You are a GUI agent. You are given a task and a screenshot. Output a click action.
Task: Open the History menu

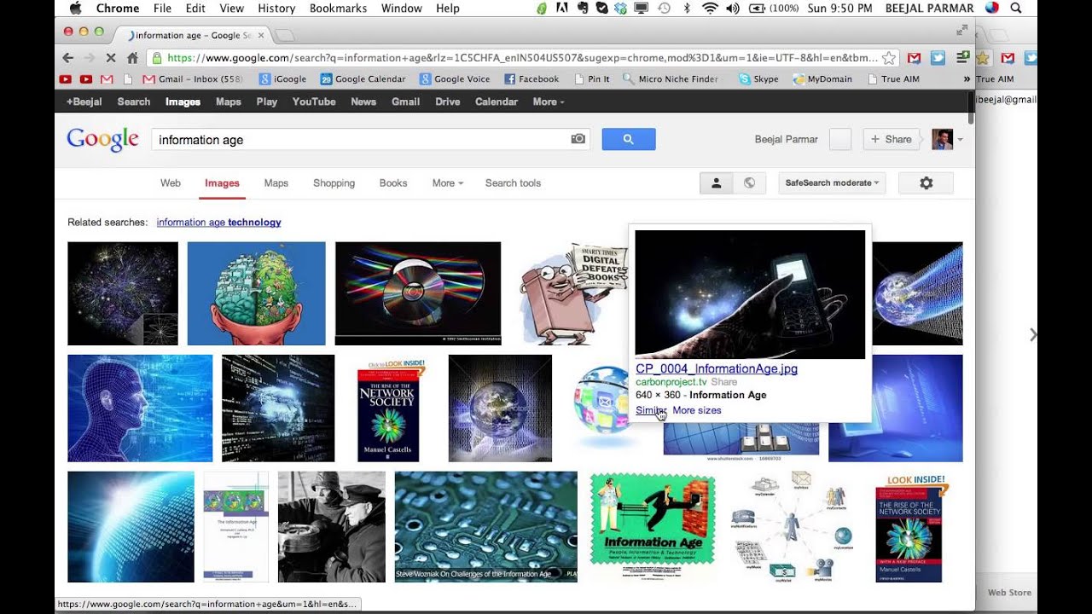(x=276, y=9)
